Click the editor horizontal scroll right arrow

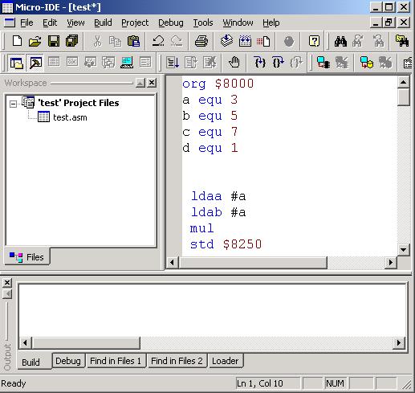tap(391, 262)
